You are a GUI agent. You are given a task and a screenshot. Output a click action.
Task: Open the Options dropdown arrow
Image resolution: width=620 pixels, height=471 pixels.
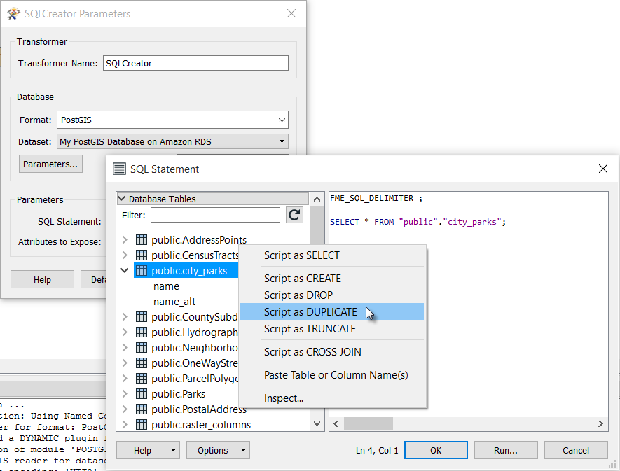coord(243,451)
